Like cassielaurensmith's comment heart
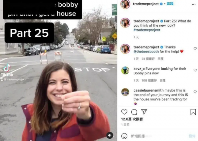This screenshot has height=141, width=198. 195,92
